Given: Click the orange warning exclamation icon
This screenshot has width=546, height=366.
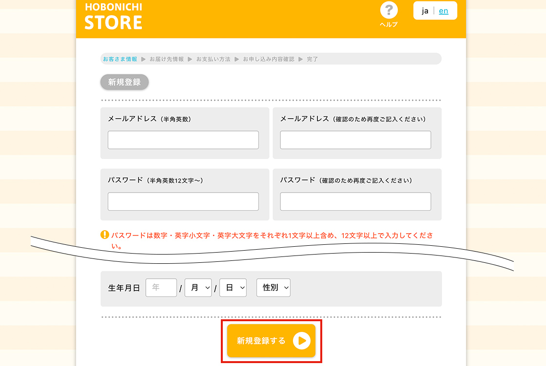Looking at the screenshot, I should click(105, 235).
